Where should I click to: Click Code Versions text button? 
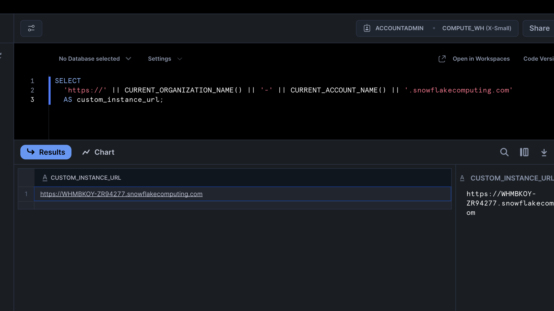(x=538, y=59)
